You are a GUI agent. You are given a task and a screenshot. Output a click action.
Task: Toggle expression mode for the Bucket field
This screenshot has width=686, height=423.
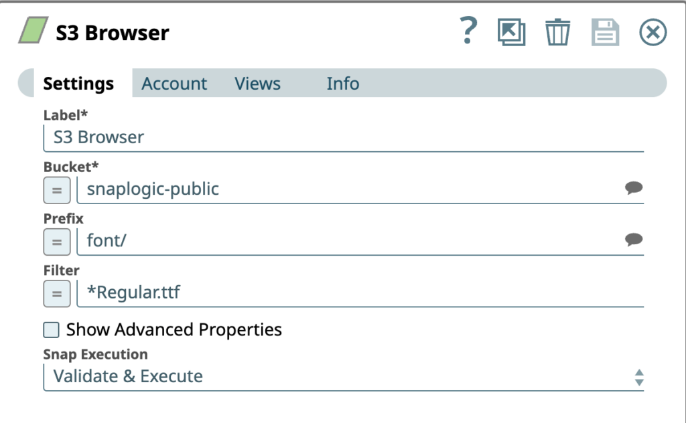56,190
